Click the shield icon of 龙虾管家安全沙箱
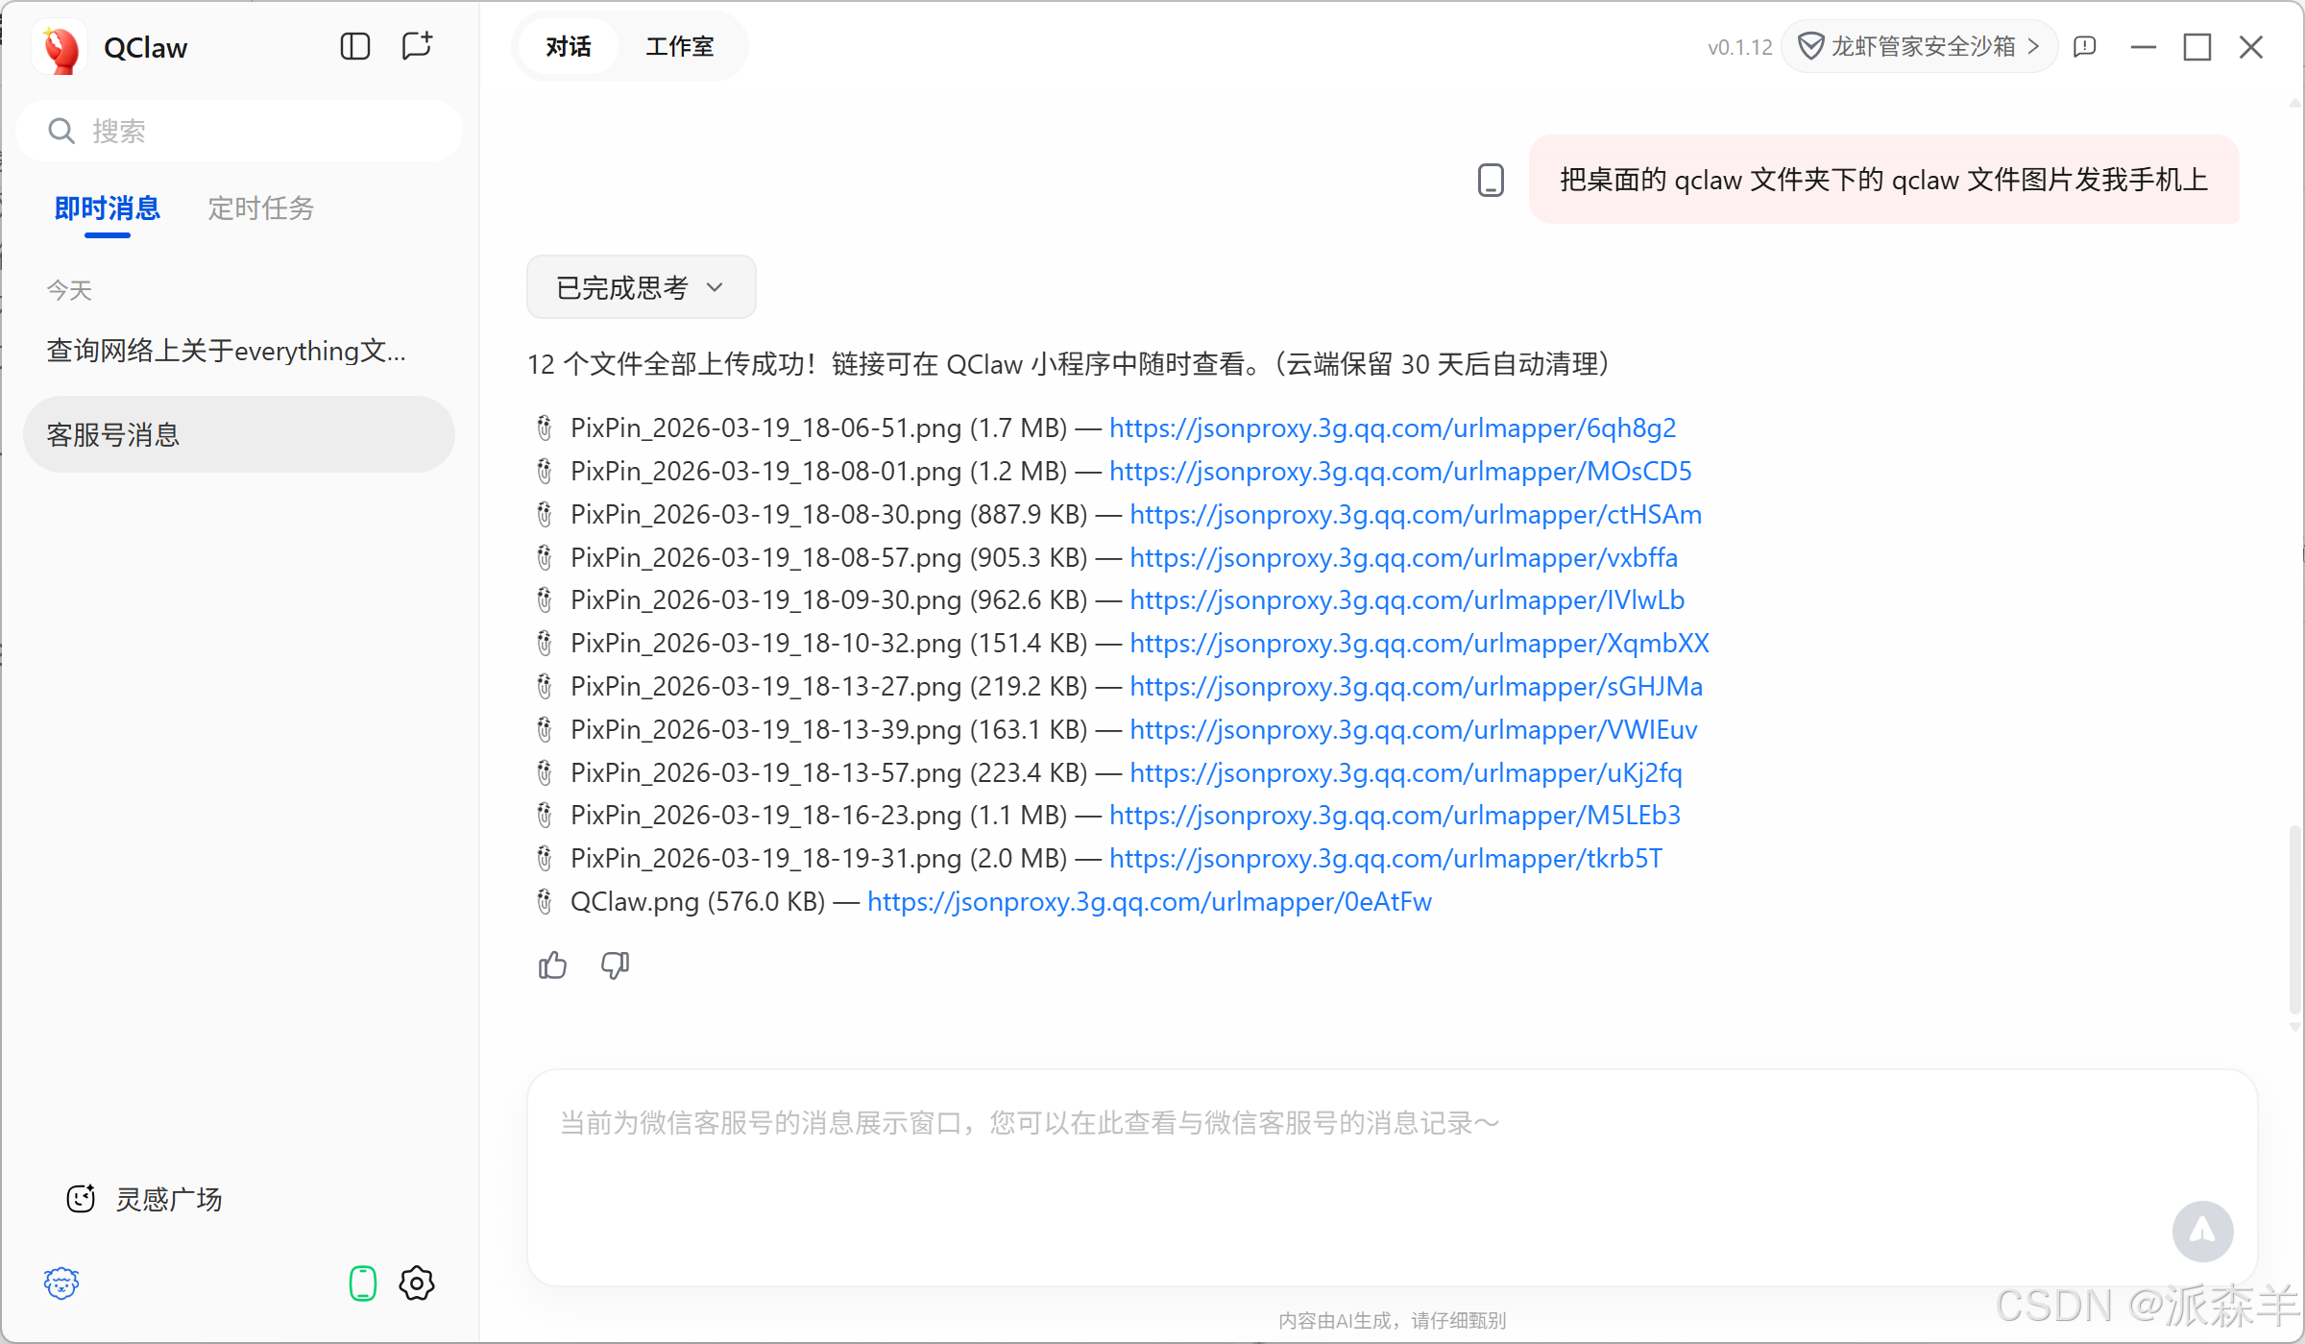The image size is (2305, 1344). pos(1810,46)
